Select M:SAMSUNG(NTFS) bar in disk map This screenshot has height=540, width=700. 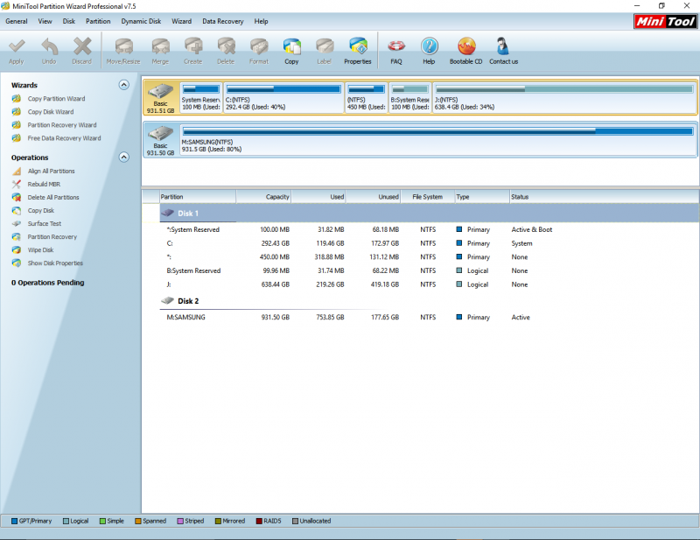click(x=438, y=140)
